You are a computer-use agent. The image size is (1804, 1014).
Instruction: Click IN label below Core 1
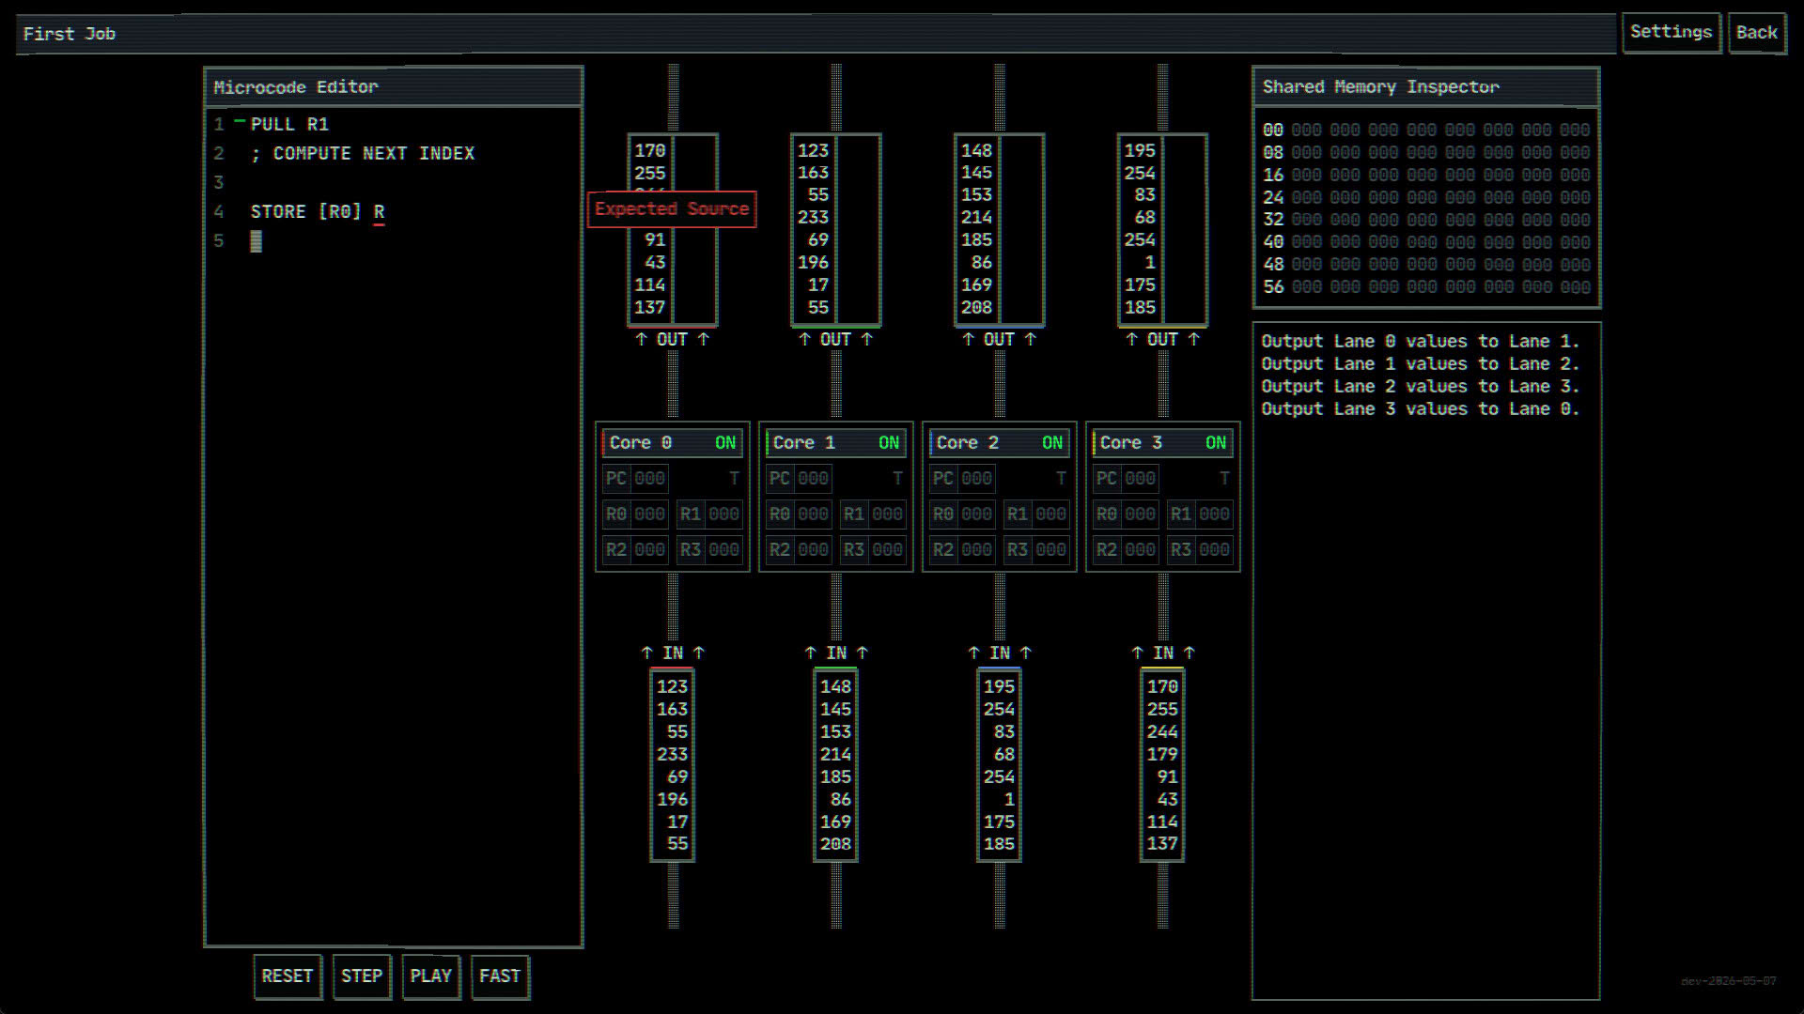[x=836, y=653]
